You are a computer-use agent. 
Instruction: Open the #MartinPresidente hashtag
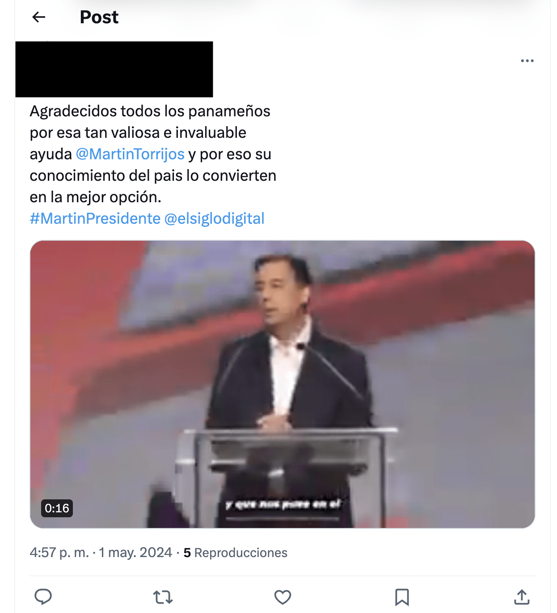(x=95, y=218)
